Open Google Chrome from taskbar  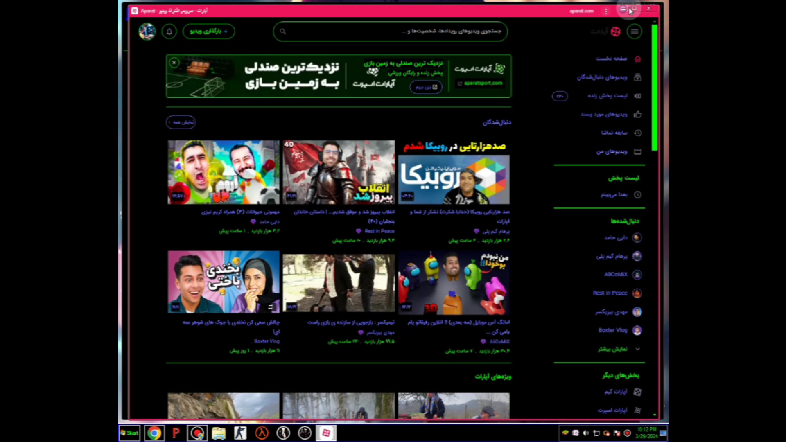(154, 433)
